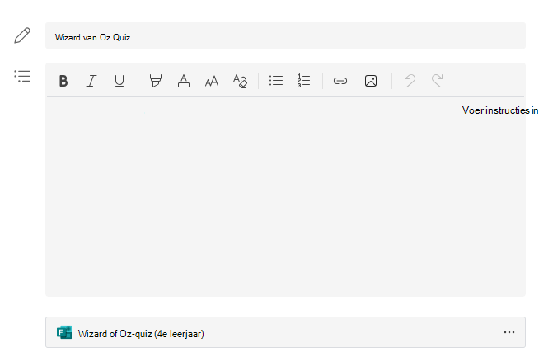Toggle underline formatting
The height and width of the screenshot is (357, 539).
click(x=120, y=81)
